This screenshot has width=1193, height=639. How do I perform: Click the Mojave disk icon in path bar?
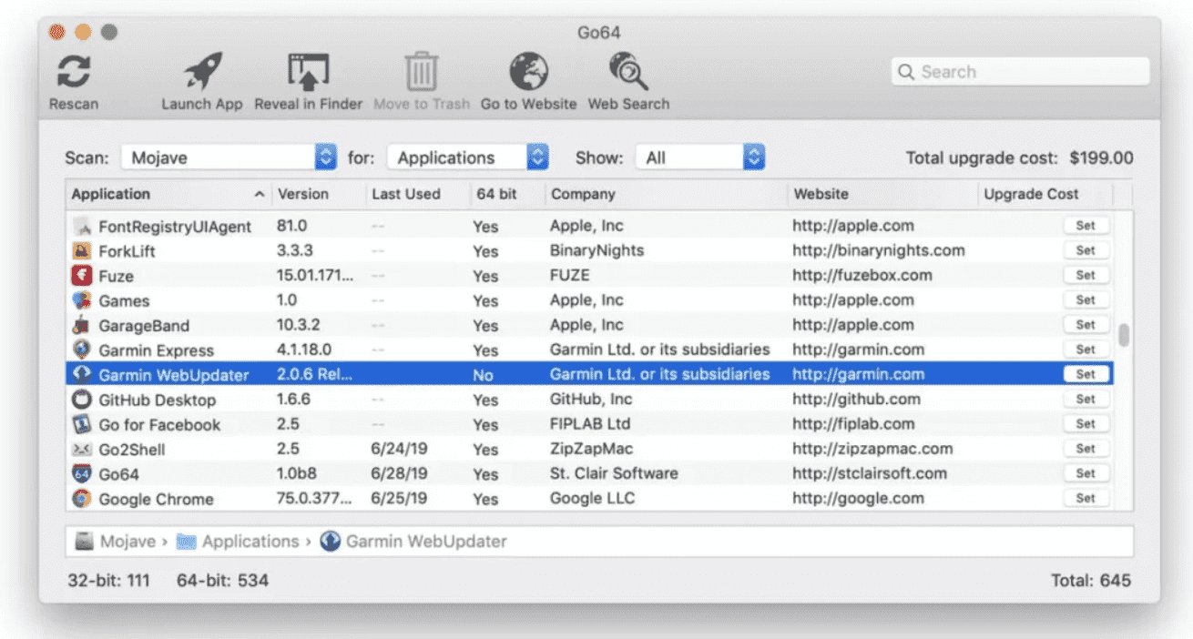[x=85, y=541]
